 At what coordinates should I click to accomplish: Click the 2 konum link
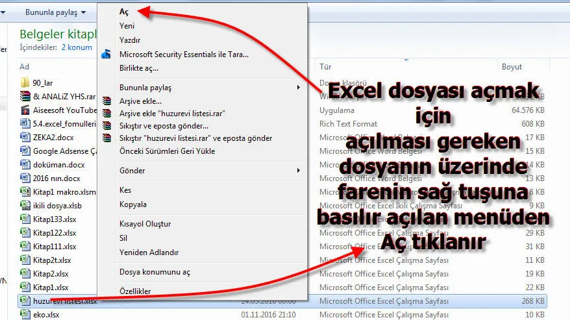[77, 47]
